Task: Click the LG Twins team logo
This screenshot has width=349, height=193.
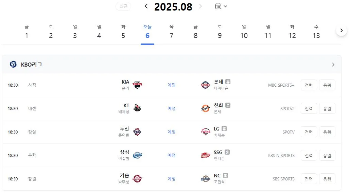Action: [205, 132]
